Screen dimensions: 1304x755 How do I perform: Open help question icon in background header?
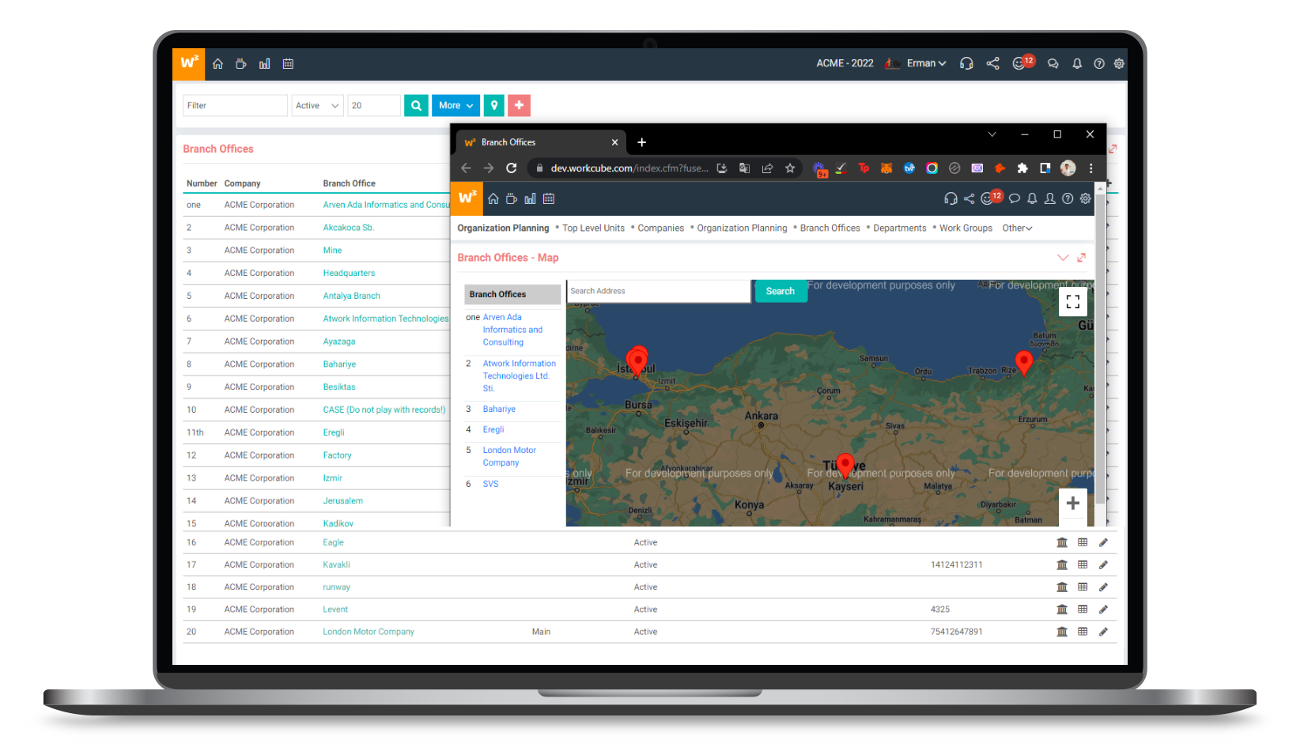[1099, 63]
